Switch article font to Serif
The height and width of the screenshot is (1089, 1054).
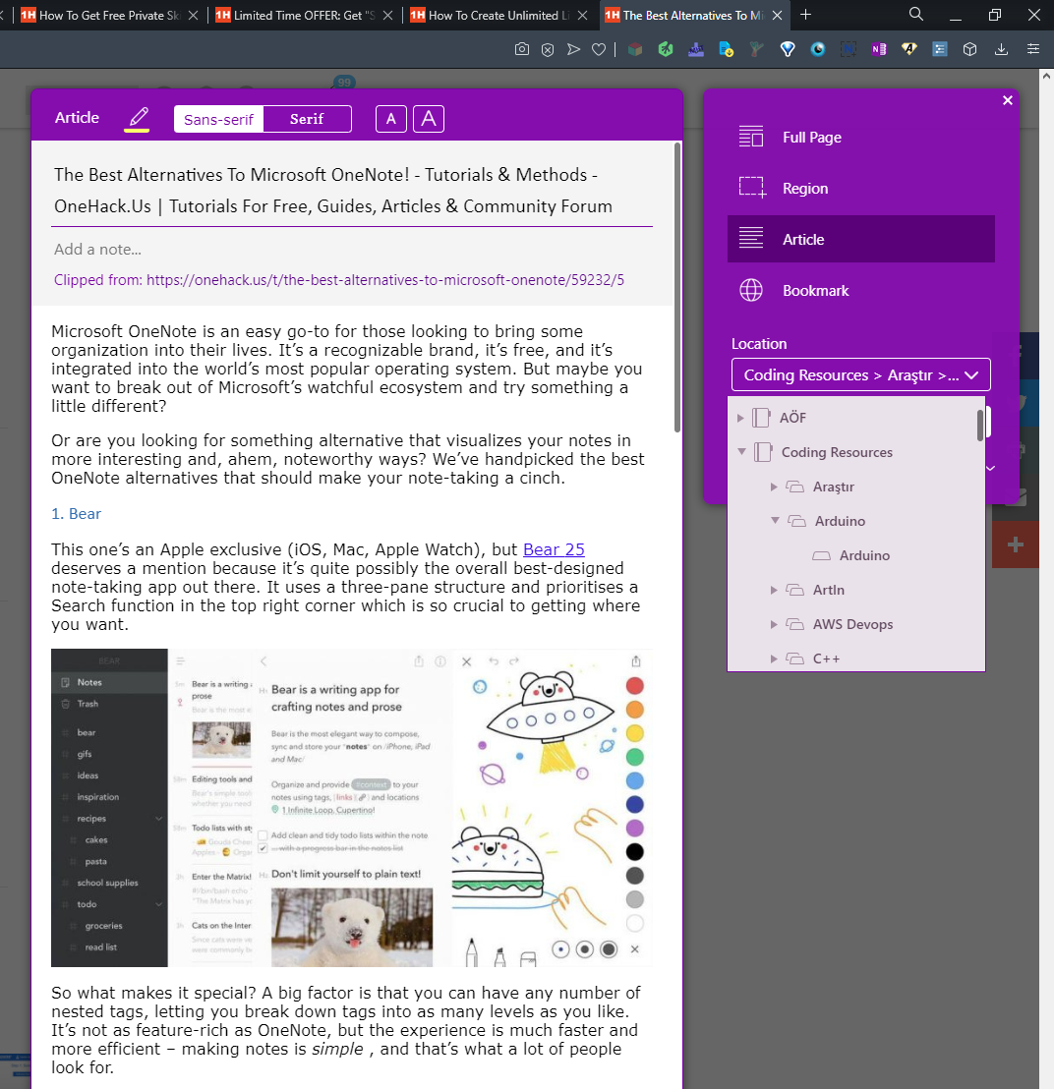pyautogui.click(x=307, y=119)
